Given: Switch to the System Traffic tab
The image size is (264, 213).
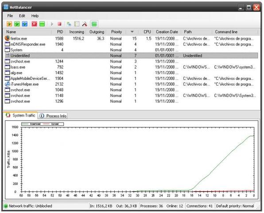Looking at the screenshot, I should tap(20, 115).
